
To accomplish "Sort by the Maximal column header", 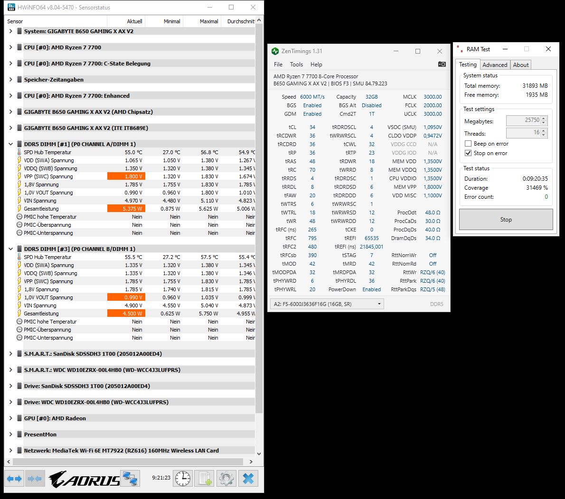I will 202,21.
